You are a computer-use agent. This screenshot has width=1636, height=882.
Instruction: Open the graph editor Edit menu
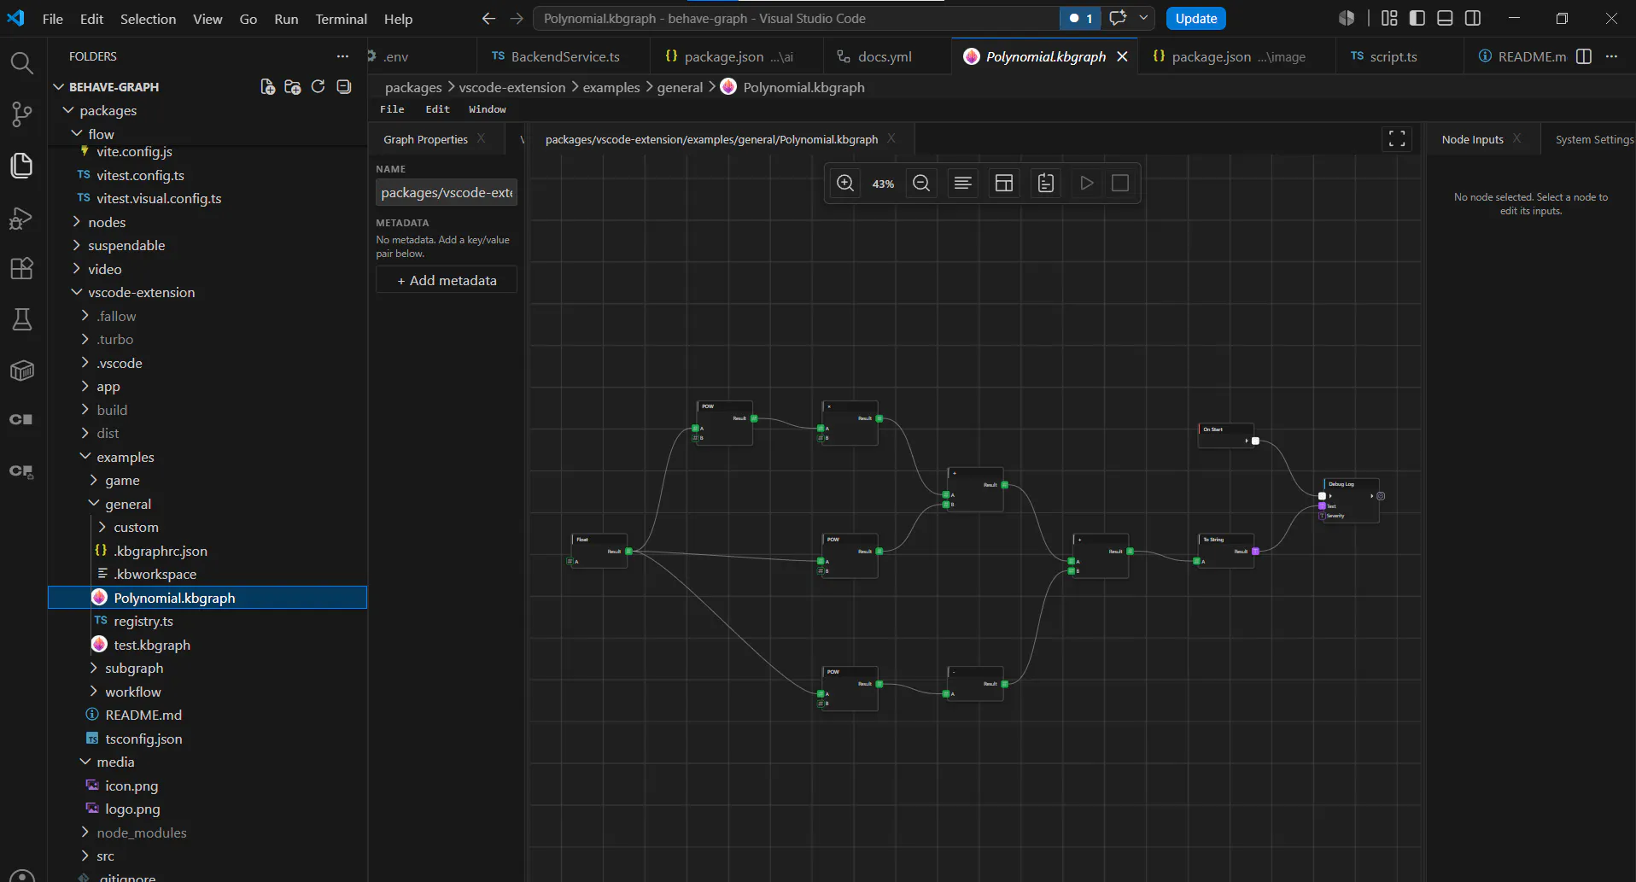point(437,109)
